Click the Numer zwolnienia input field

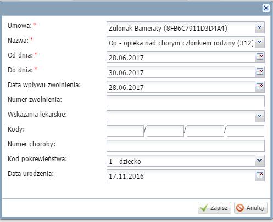tap(186, 101)
